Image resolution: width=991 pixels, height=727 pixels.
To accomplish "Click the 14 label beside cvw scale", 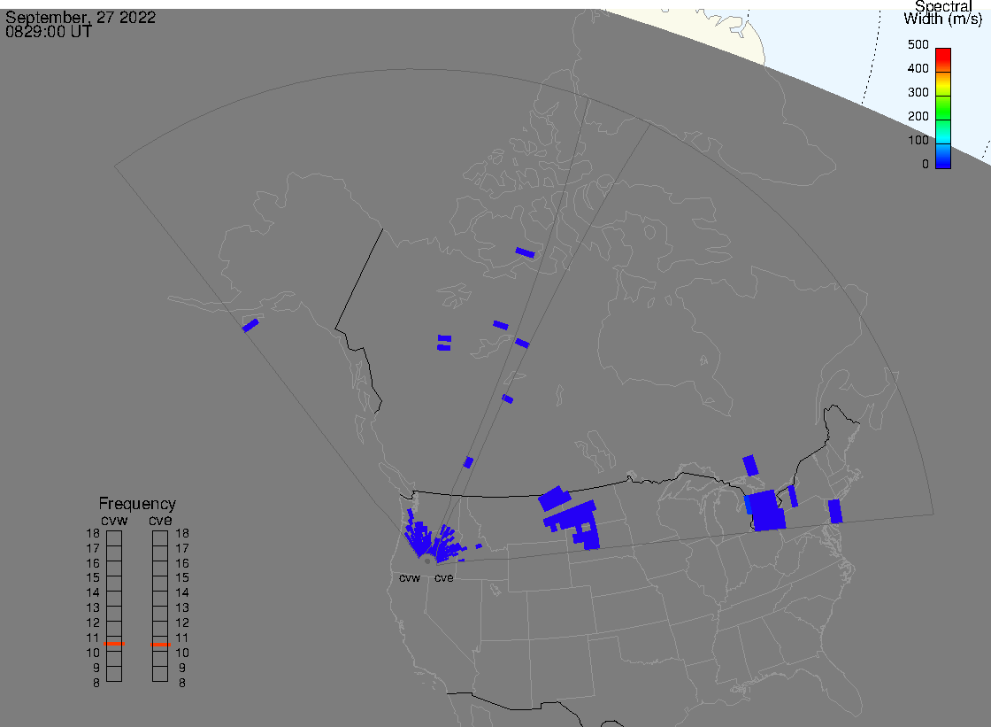I will tap(93, 593).
